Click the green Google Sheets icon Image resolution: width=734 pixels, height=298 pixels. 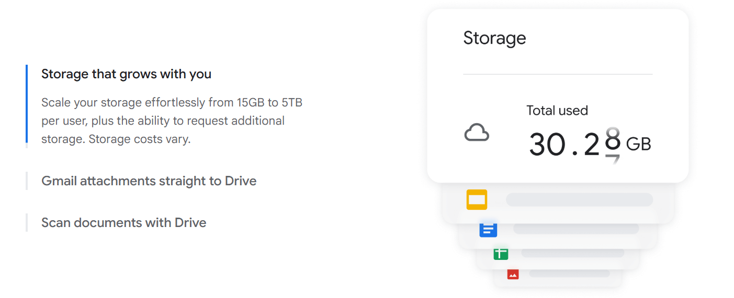pyautogui.click(x=501, y=254)
